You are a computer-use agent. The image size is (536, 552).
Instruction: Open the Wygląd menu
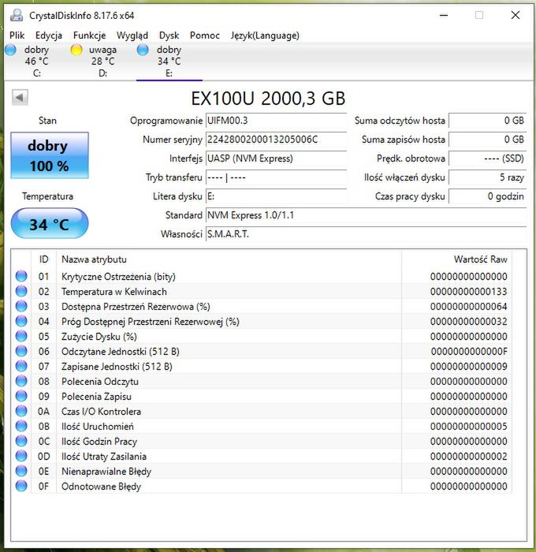click(132, 35)
